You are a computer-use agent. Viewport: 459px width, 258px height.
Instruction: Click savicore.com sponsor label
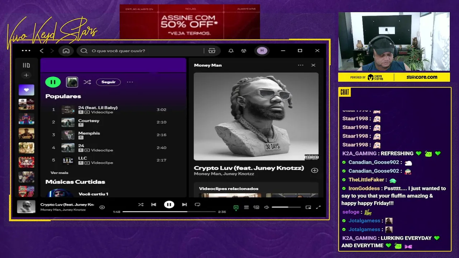point(422,77)
